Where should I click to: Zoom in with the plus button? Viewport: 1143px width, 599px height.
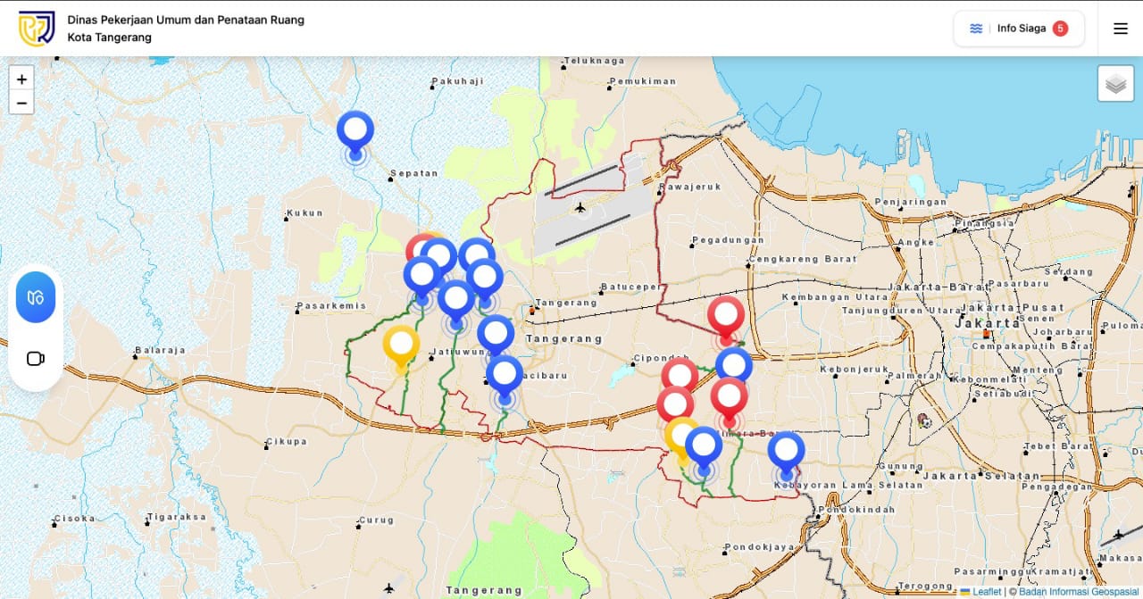coord(21,79)
